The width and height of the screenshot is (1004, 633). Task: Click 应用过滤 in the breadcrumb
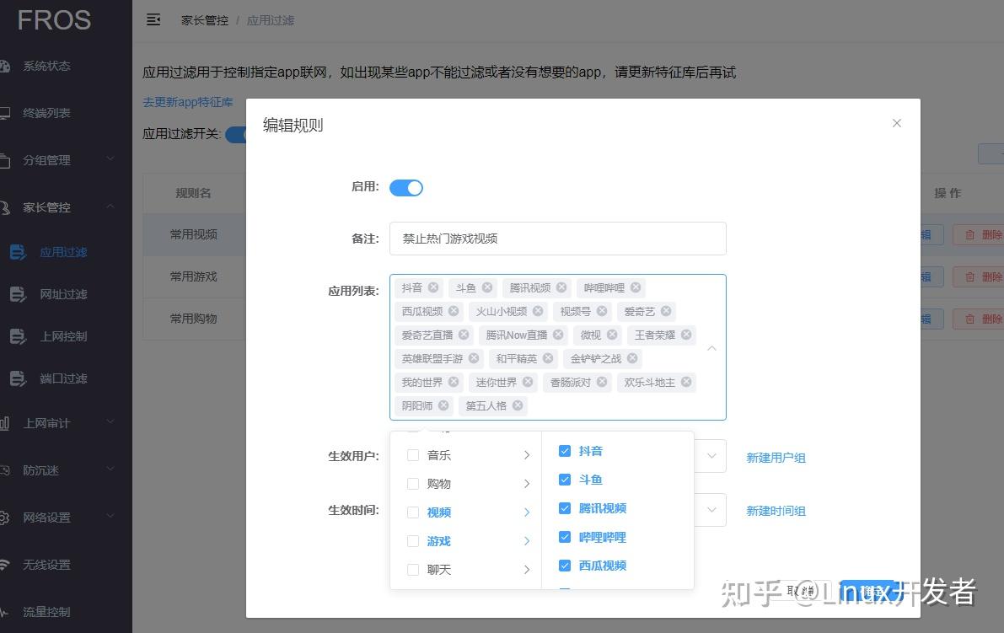tap(270, 19)
